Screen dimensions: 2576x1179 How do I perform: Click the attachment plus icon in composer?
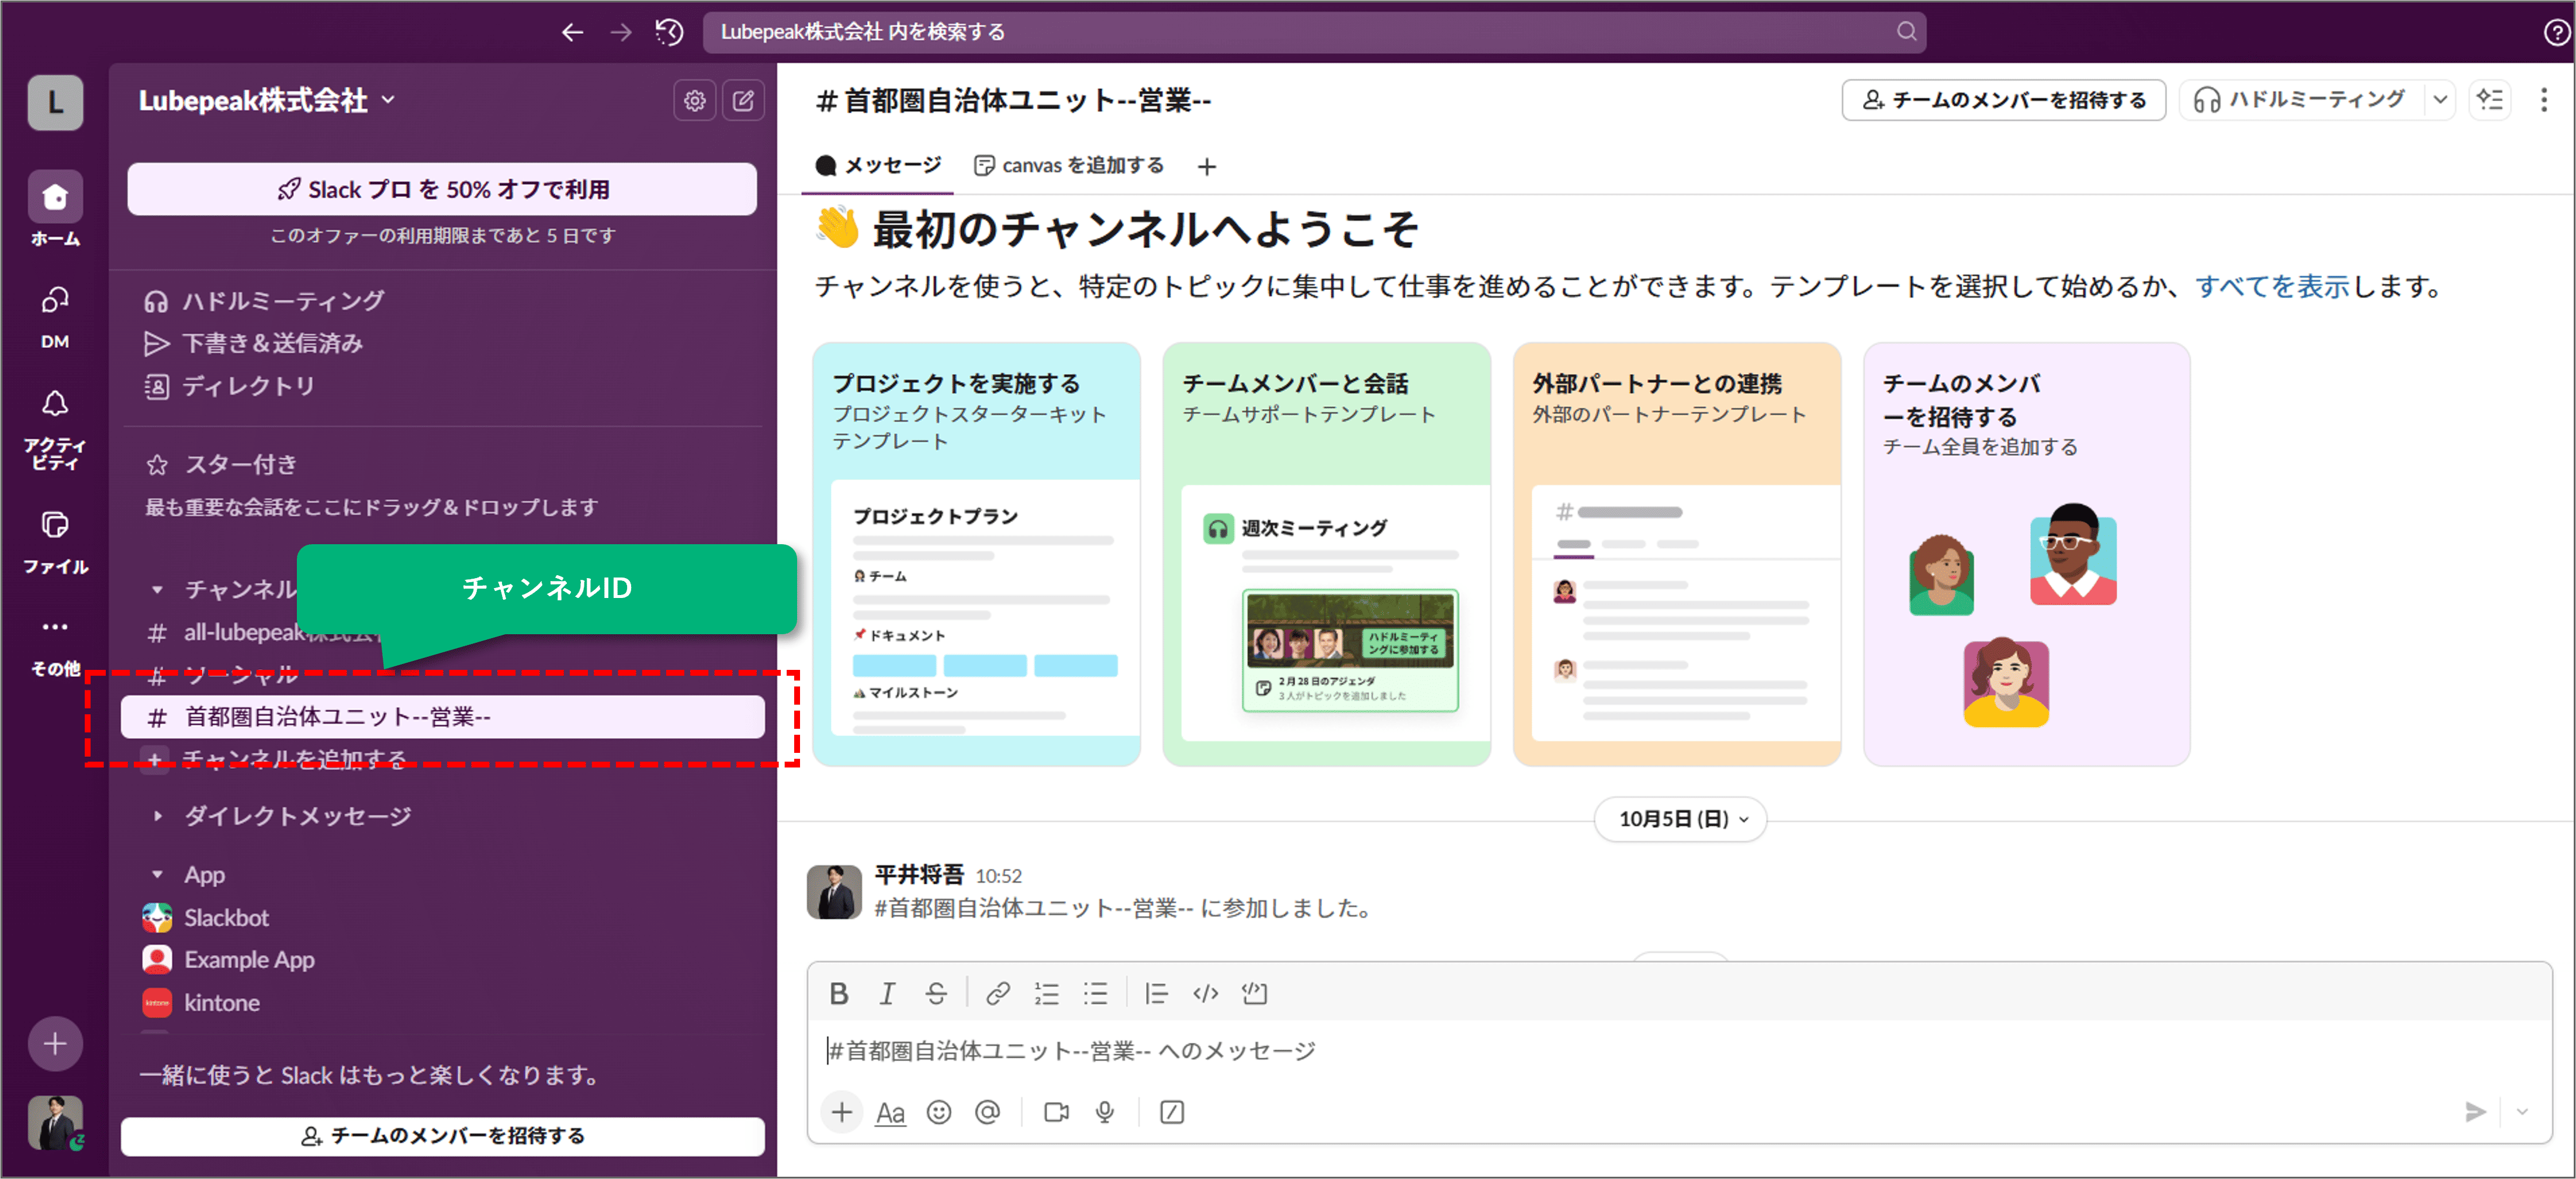coord(841,1112)
